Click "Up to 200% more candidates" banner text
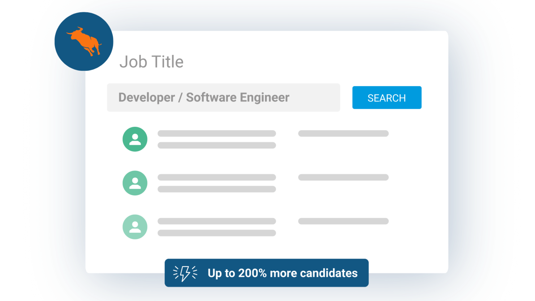 tap(282, 273)
